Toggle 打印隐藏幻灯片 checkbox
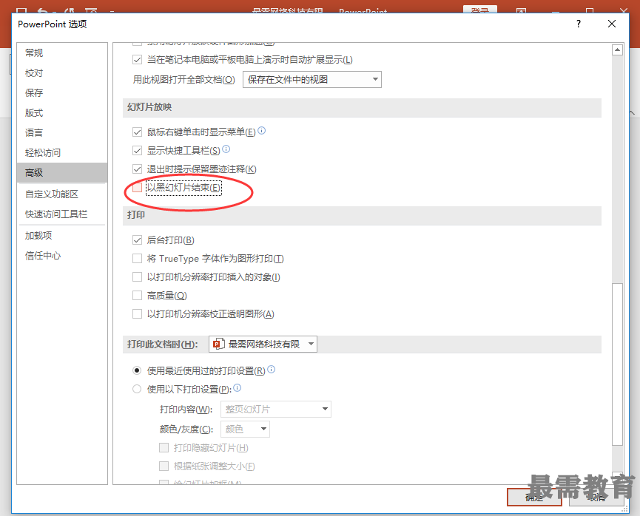640x516 pixels. pyautogui.click(x=164, y=448)
